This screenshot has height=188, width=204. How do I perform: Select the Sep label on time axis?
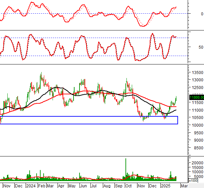click(x=119, y=186)
